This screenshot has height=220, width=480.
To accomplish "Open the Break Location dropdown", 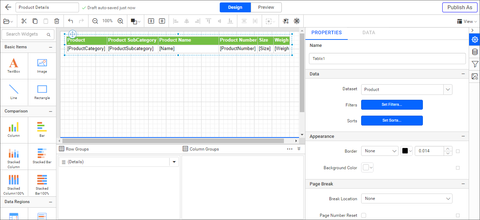I will coord(407,198).
